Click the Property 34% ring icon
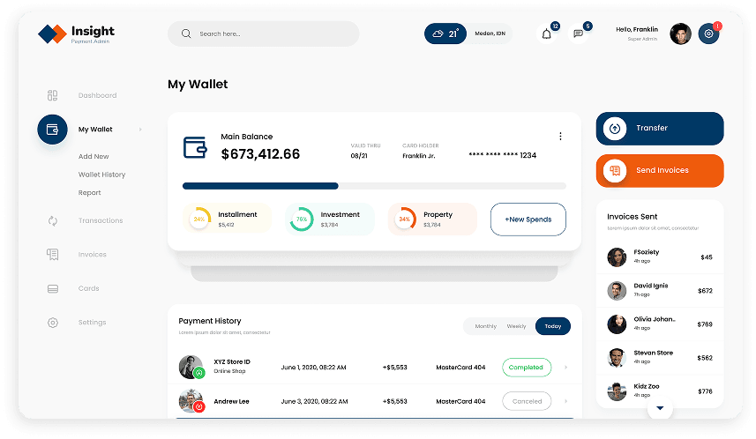Viewport: 756px width, 439px height. (405, 219)
